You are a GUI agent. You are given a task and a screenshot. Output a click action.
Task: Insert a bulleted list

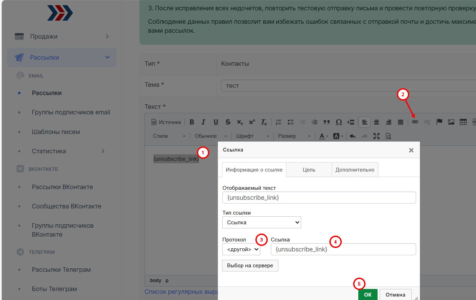click(290, 122)
